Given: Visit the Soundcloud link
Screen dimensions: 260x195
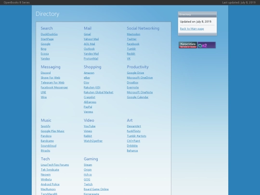Looking at the screenshot, I should point(49,146).
